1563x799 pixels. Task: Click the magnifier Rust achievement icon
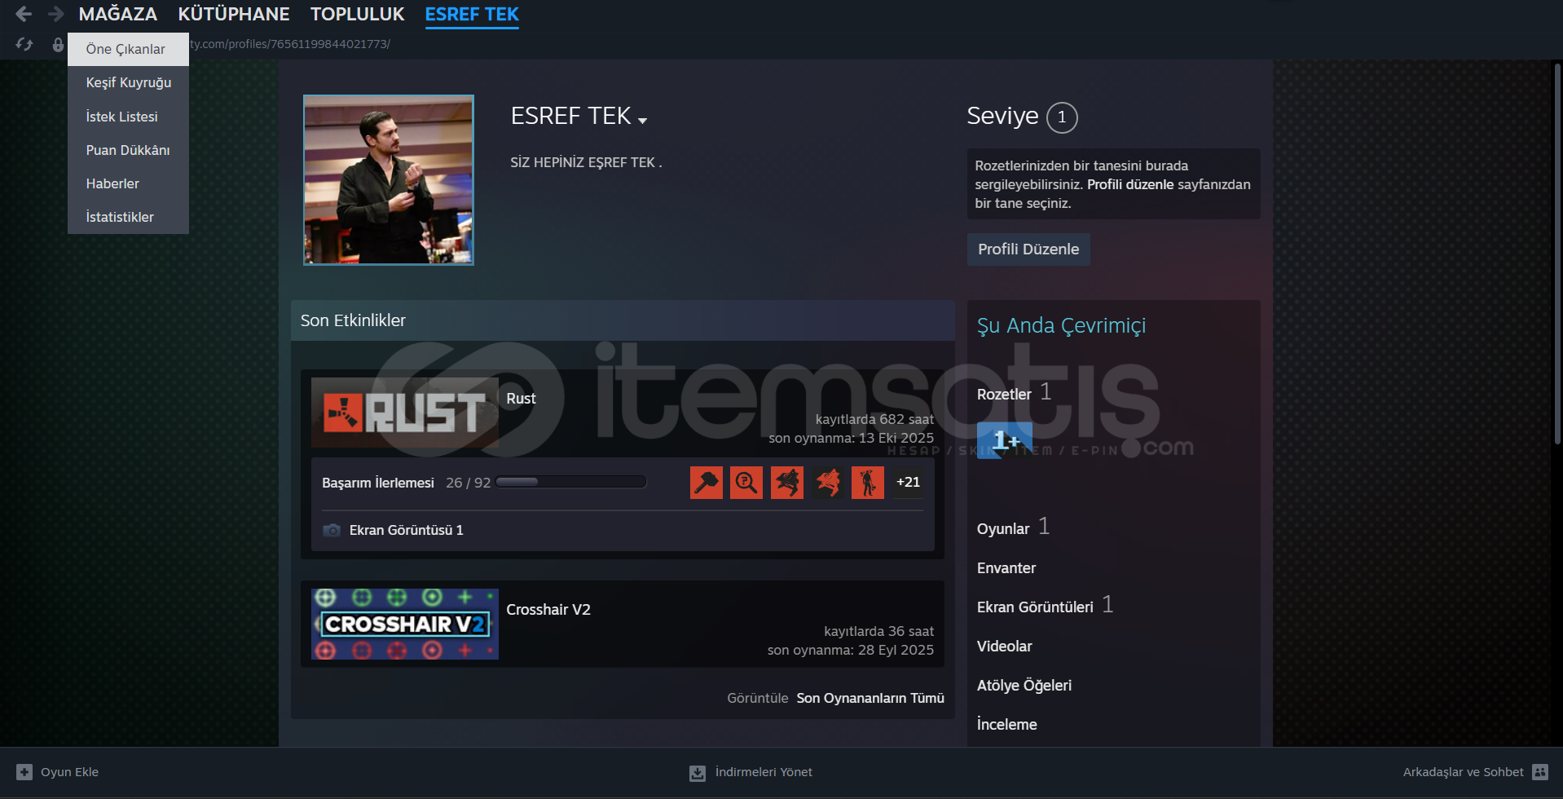(746, 483)
